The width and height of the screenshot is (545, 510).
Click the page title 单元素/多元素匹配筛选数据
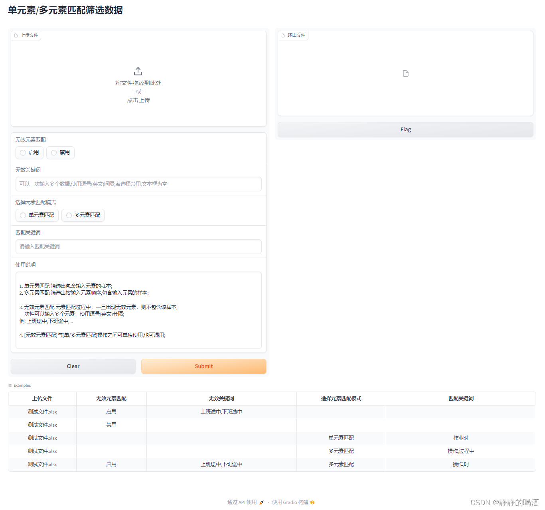point(65,10)
